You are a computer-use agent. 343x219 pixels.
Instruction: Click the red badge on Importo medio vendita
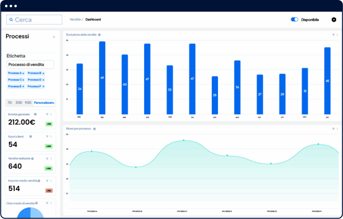[x=49, y=190]
